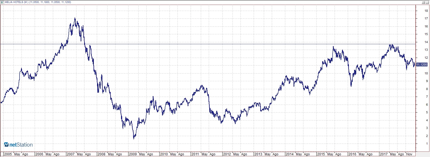Click the 18 value on price axis

point(426,11)
